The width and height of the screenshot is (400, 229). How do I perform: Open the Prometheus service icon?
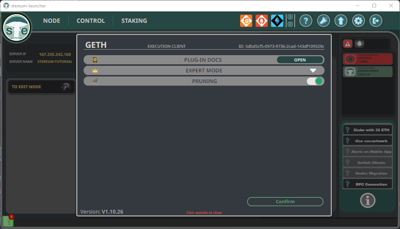pyautogui.click(x=262, y=21)
